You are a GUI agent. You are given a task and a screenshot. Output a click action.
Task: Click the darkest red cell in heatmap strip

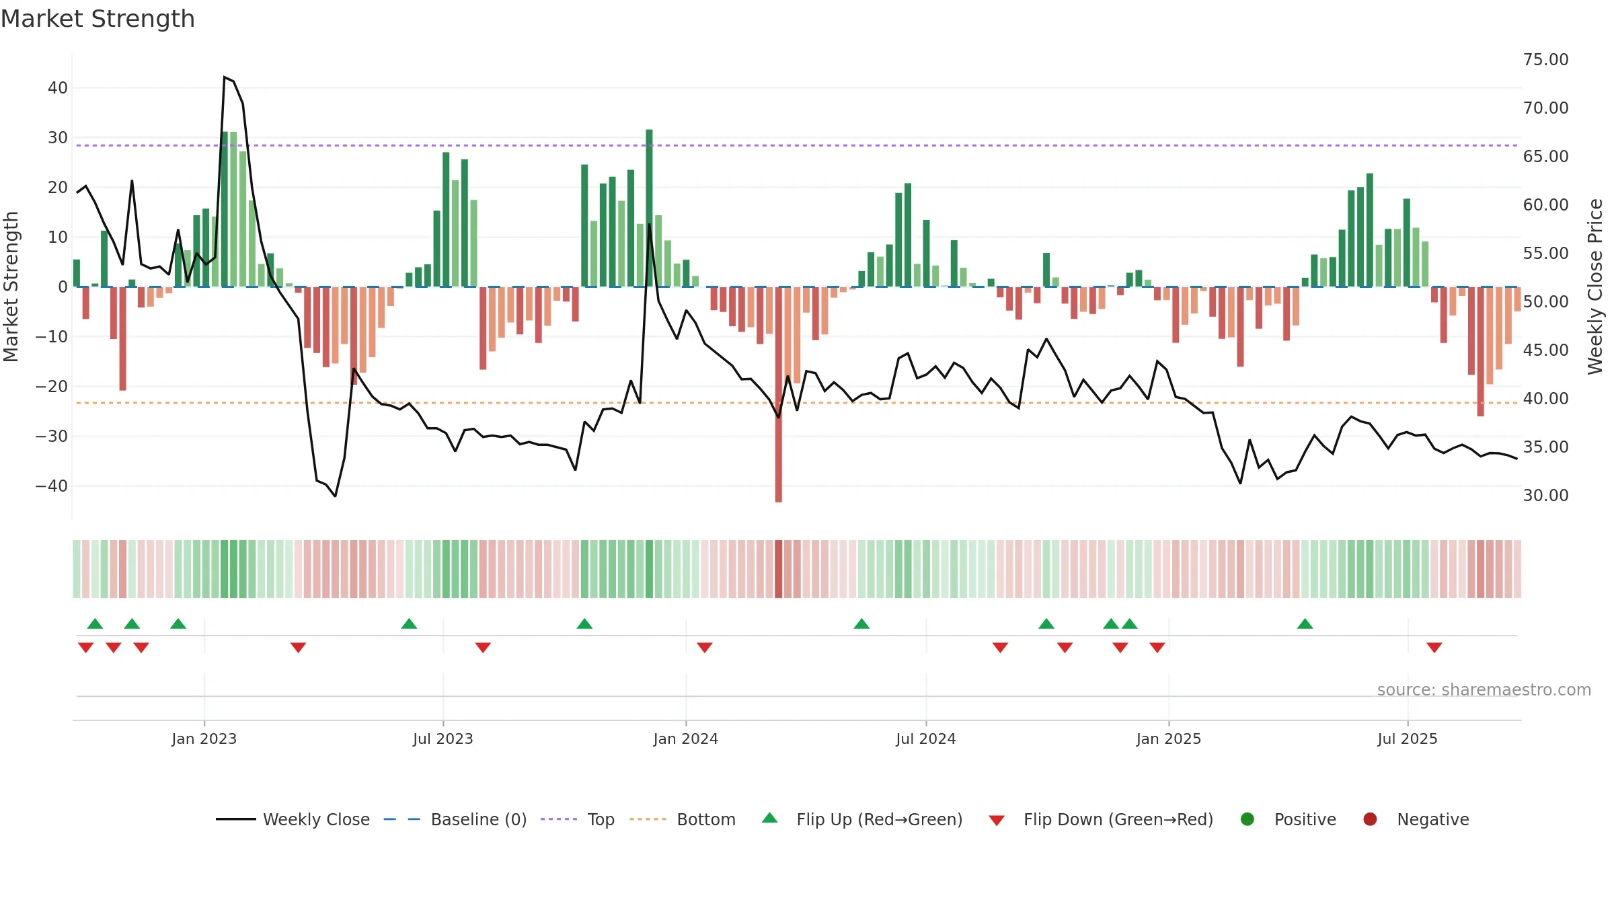click(779, 569)
